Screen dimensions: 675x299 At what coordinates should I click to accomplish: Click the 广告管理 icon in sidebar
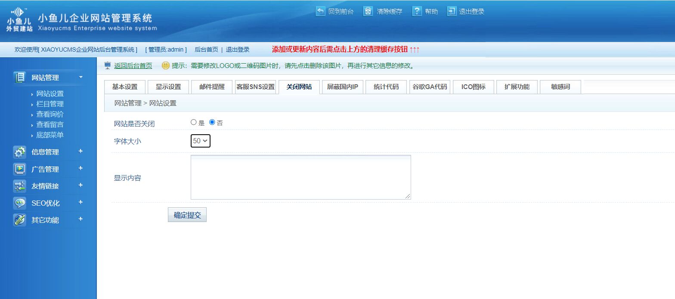tap(20, 169)
